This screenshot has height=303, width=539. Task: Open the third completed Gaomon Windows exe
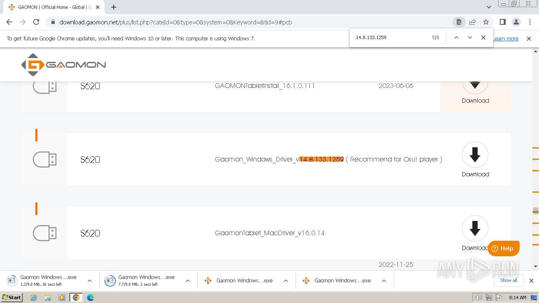point(240,281)
